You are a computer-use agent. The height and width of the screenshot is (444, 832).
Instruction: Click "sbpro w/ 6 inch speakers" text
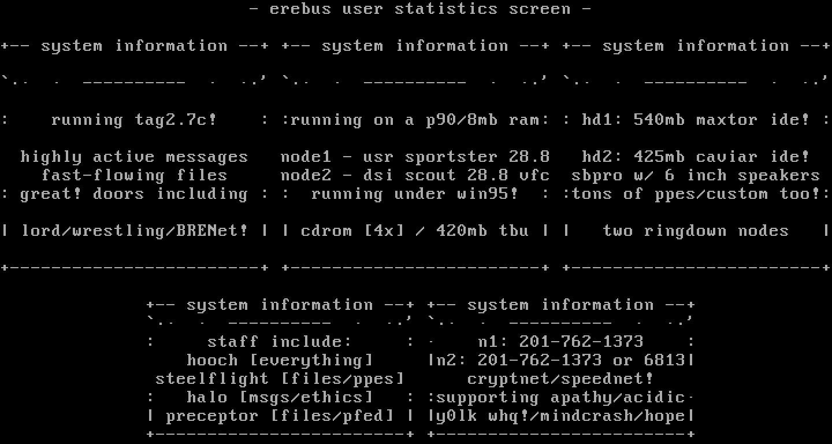696,175
